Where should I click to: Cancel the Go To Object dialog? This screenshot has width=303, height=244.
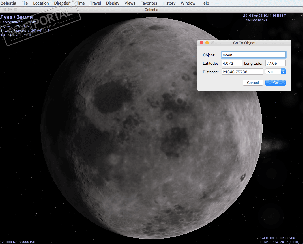(253, 83)
